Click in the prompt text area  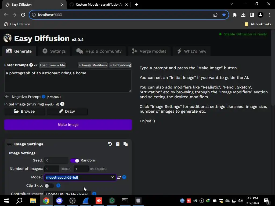68,81
